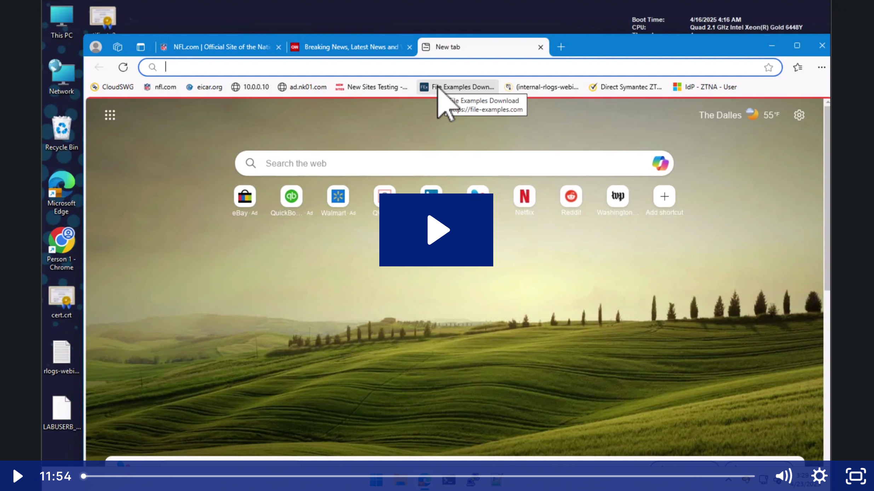Open Edge three-dot settings menu
Screen dimensions: 874x491
(x=822, y=67)
